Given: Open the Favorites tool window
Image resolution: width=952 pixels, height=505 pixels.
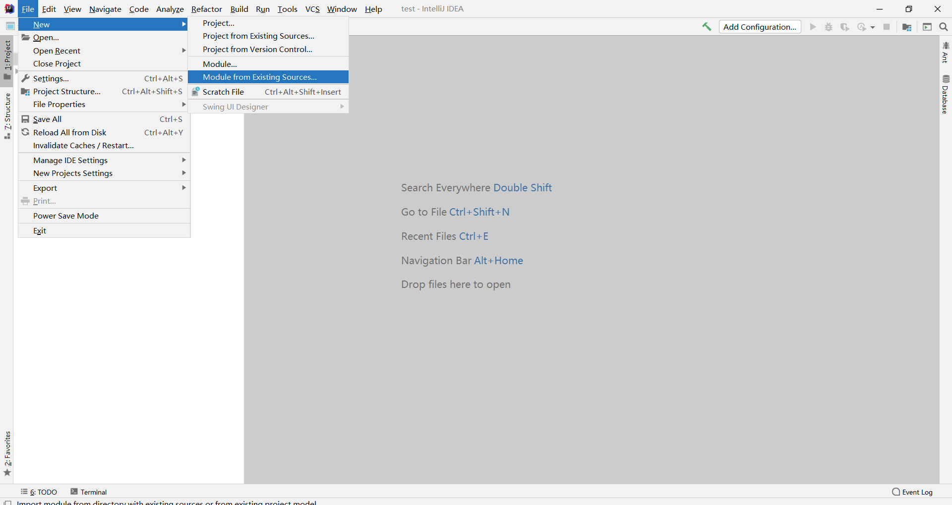Looking at the screenshot, I should pos(7,453).
